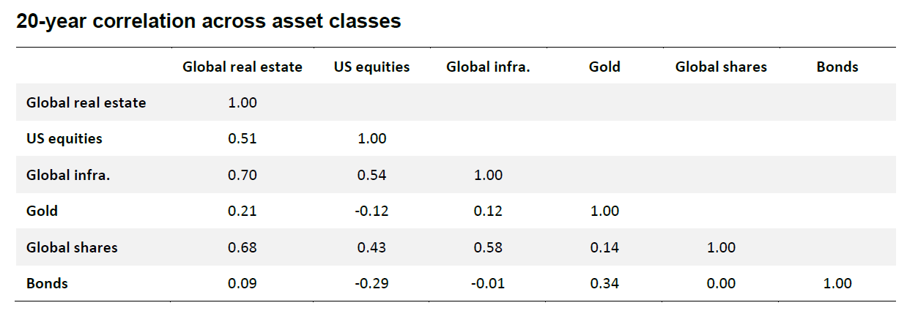Select the 'Global shares' column header

[721, 67]
